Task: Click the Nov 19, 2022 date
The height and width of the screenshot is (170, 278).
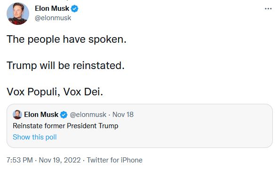Action: [x=60, y=160]
